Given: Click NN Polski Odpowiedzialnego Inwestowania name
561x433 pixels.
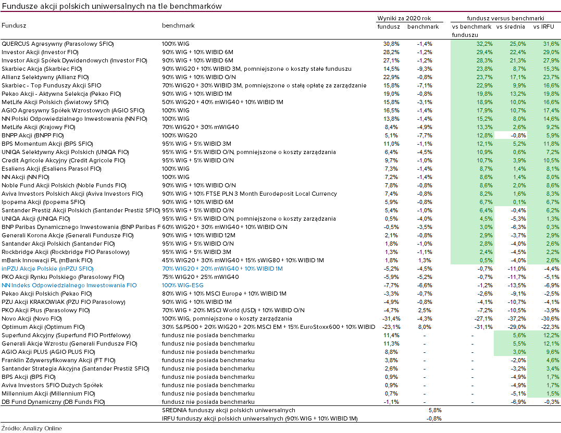Looking at the screenshot, I should 74,119.
